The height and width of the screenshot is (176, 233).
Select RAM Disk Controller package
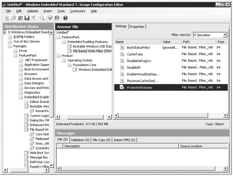pos(39,162)
